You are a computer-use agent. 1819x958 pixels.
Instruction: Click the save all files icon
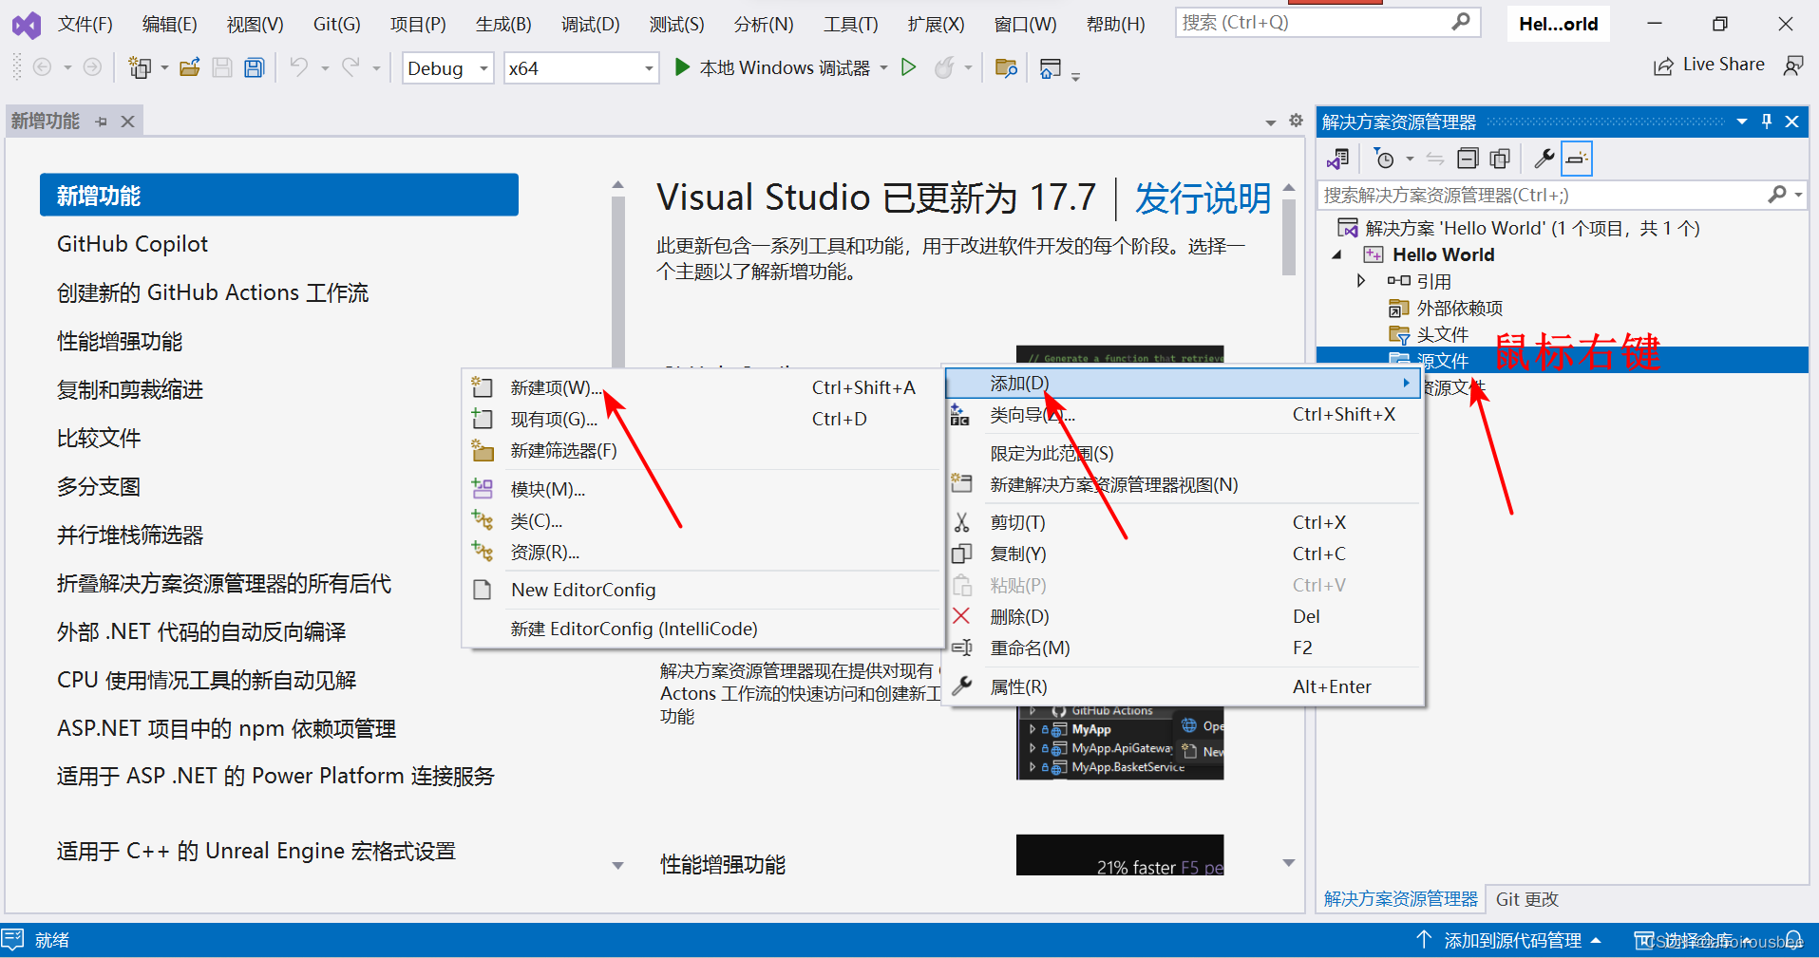[254, 67]
